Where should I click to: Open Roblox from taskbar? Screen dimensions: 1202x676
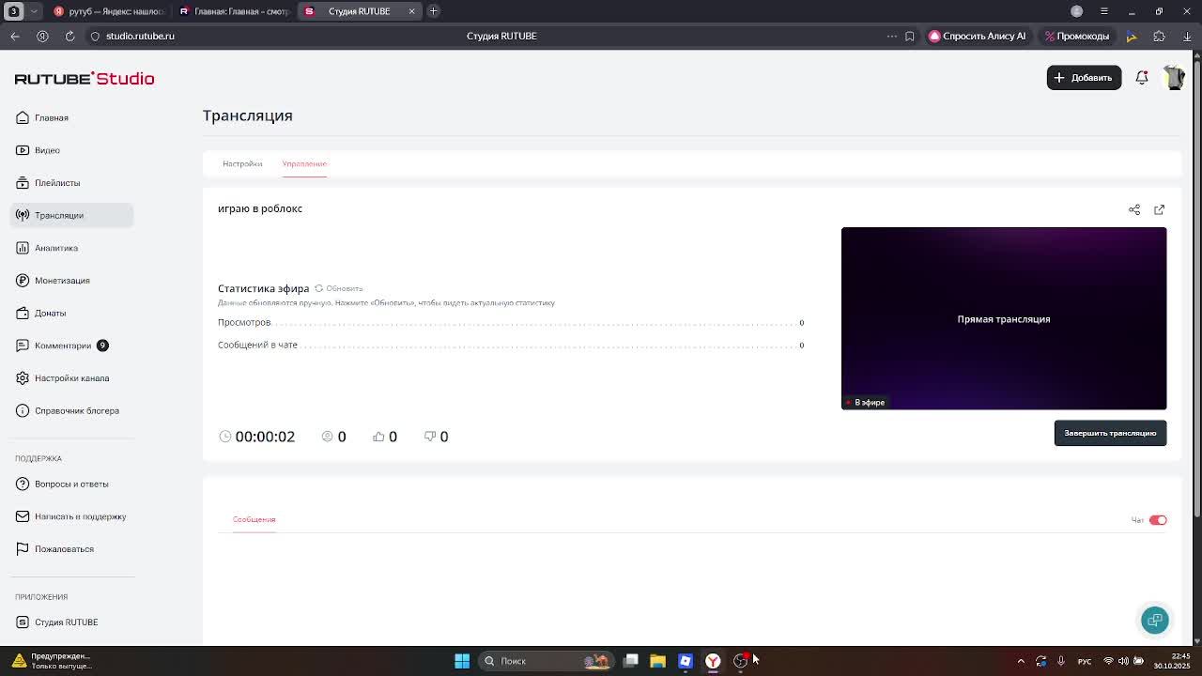pyautogui.click(x=686, y=661)
